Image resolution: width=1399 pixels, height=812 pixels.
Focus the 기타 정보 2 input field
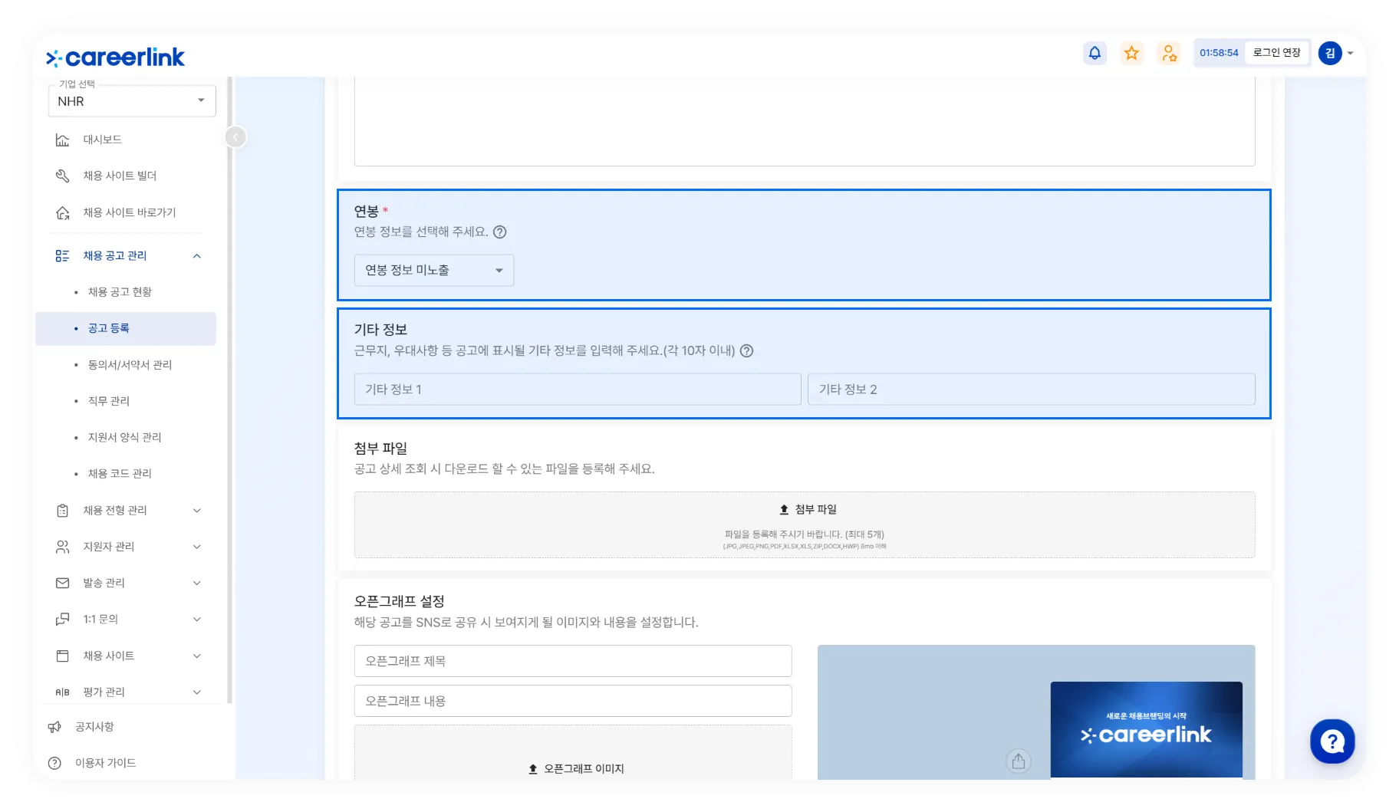(x=1032, y=390)
